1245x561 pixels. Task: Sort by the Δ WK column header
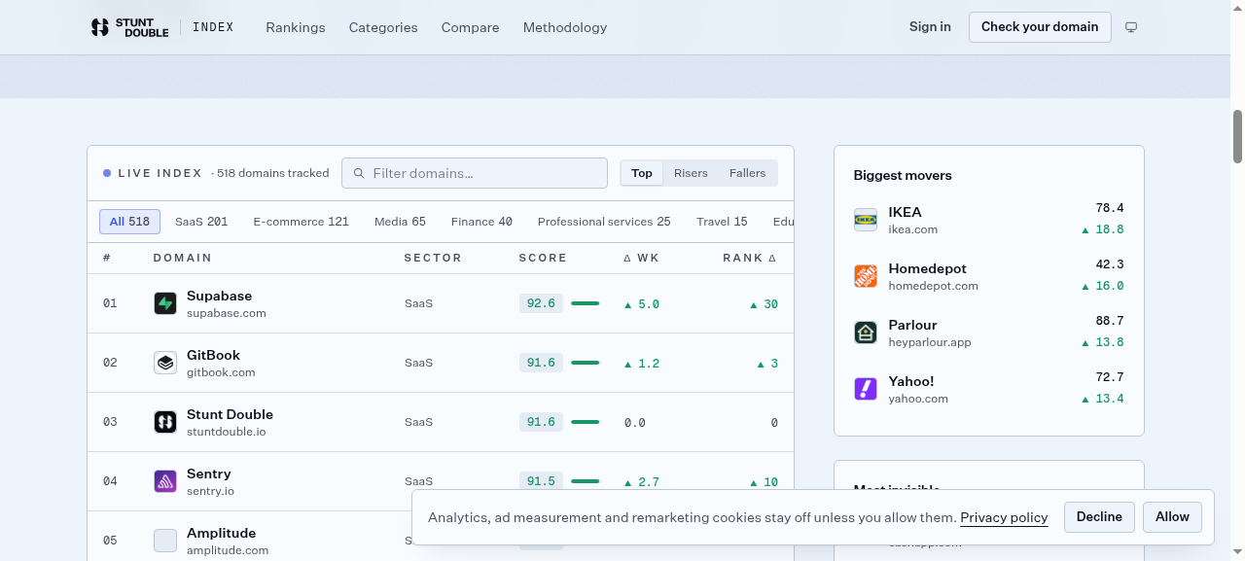642,259
